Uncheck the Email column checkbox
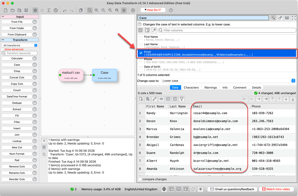 [141, 53]
